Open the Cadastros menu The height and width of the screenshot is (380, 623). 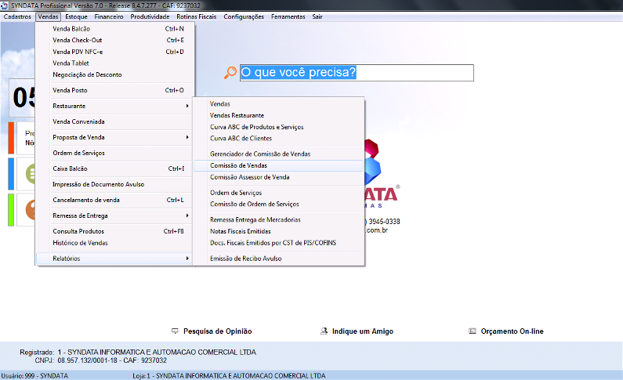tap(17, 16)
